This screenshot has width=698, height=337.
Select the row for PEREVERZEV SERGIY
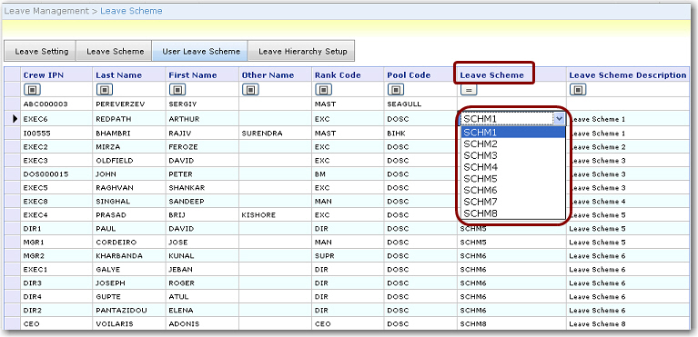click(348, 104)
